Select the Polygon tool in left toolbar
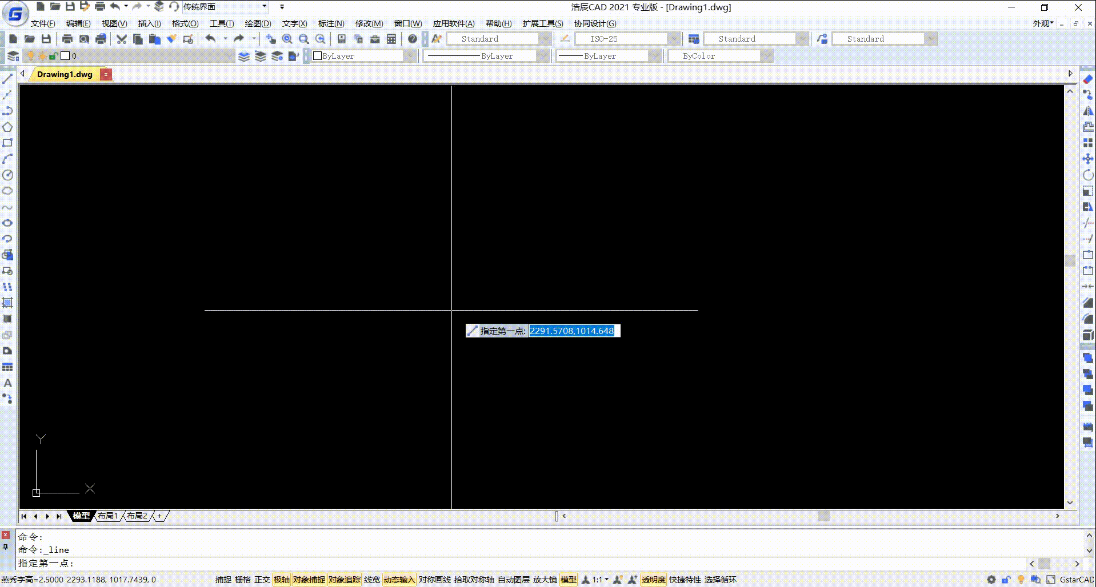 [7, 127]
